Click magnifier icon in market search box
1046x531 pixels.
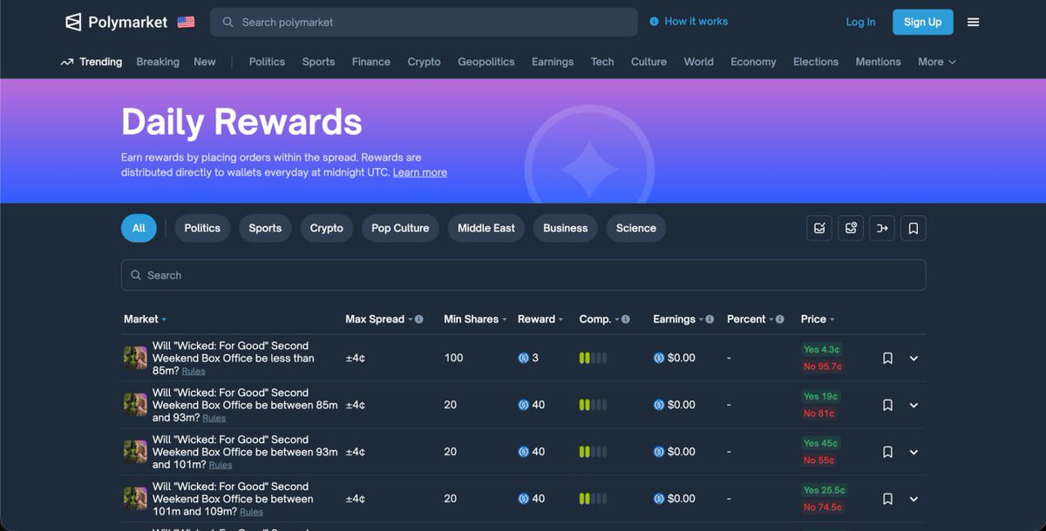(x=136, y=275)
